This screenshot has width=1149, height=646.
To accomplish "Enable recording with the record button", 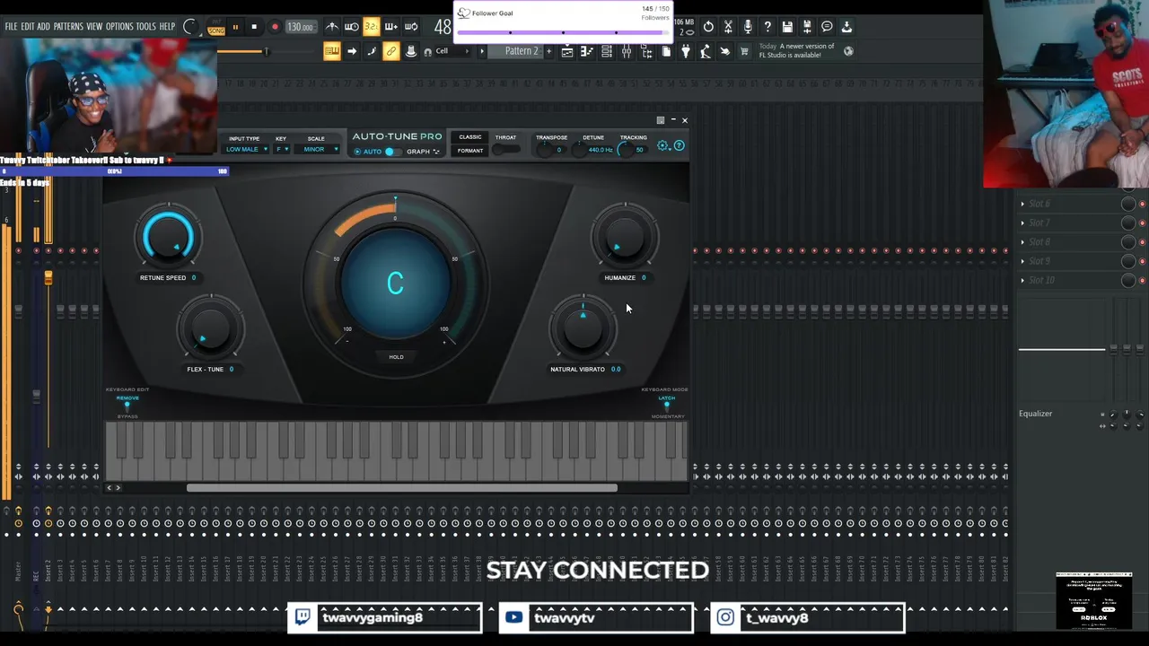I will tap(275, 27).
